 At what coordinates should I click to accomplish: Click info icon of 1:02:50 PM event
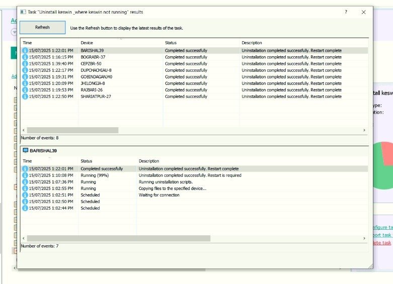pyautogui.click(x=25, y=202)
